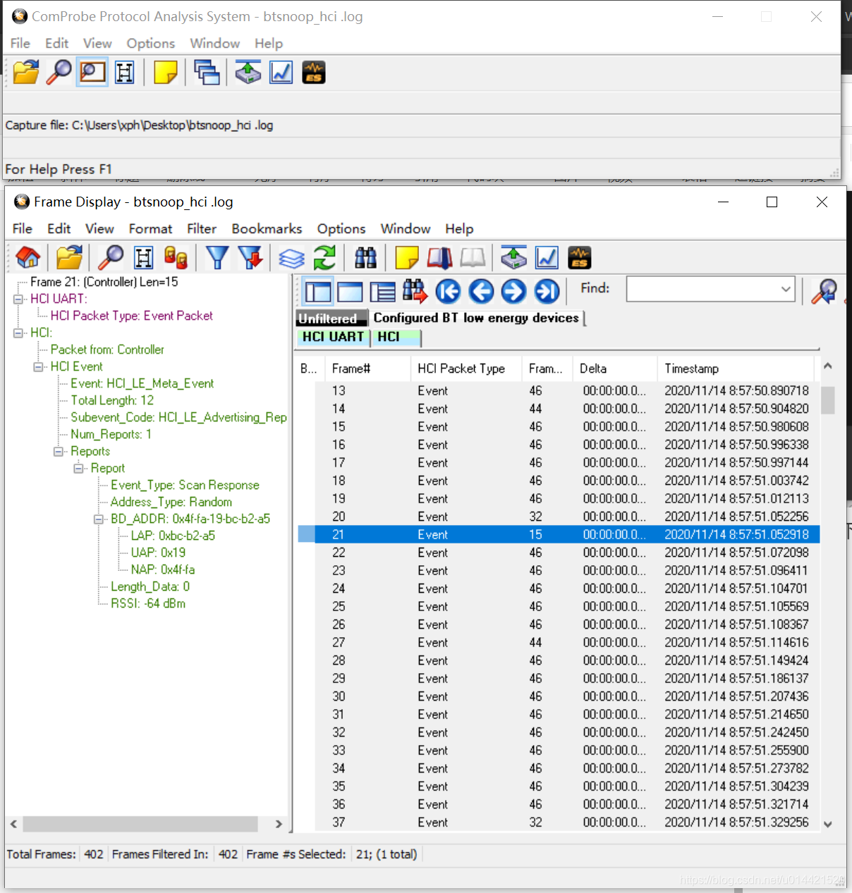Click open folder icon in Frame Display toolbar
The image size is (852, 893).
[70, 257]
